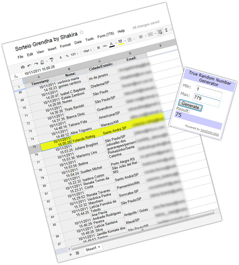Format as currency with the $ icon
Image resolution: width=239 pixels, height=265 pixels.
[x=61, y=57]
